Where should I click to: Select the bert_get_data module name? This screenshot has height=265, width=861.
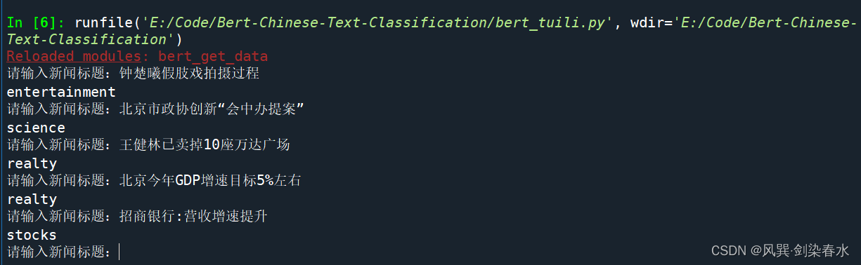click(213, 56)
